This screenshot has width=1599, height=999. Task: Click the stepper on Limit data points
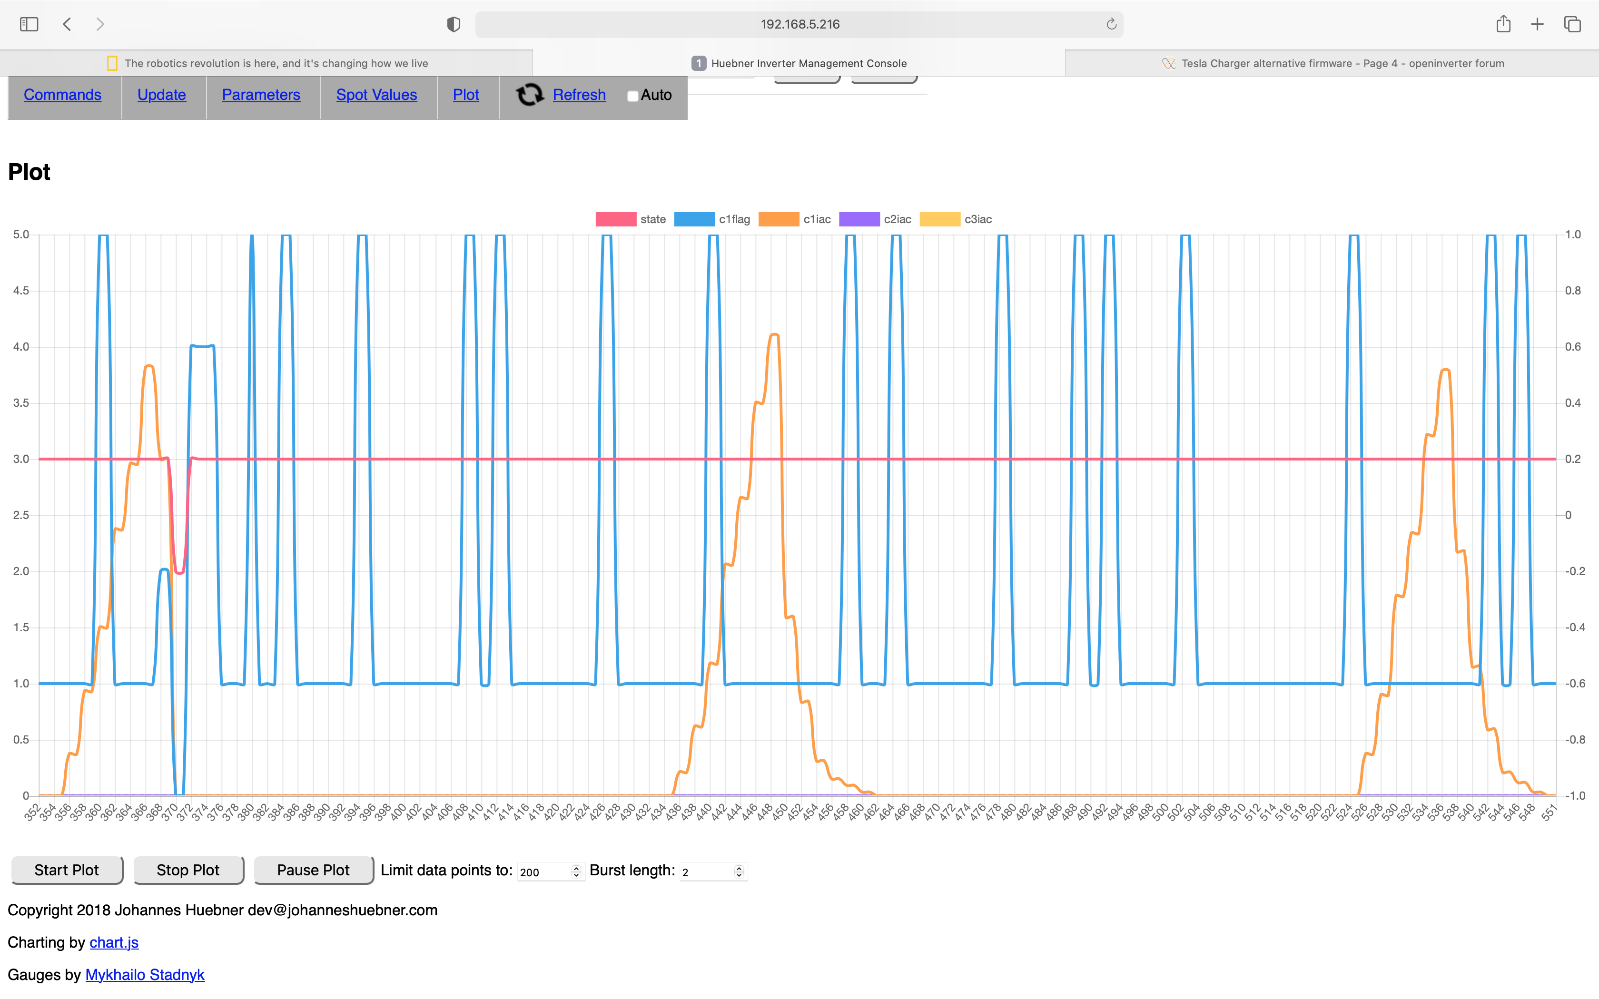click(576, 872)
